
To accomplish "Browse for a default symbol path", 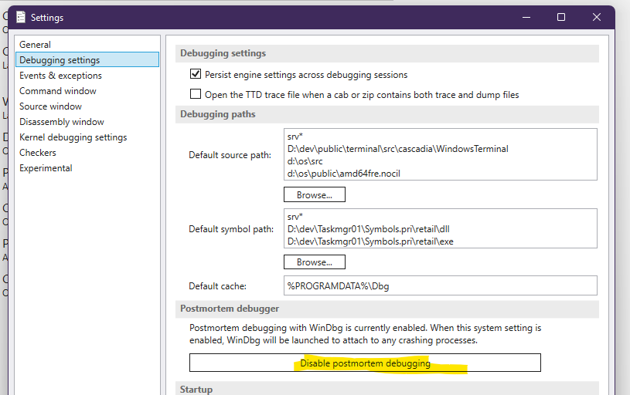I will tap(314, 262).
